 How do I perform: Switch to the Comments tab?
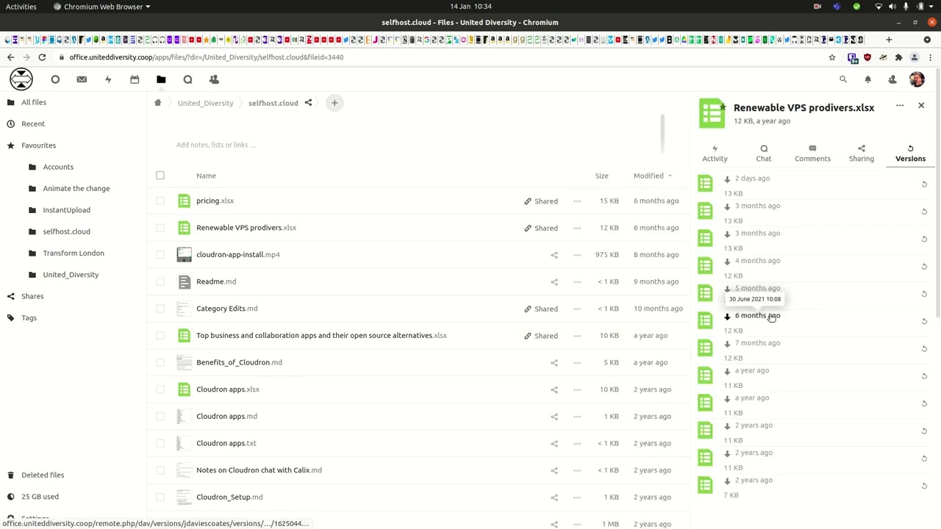tap(812, 153)
